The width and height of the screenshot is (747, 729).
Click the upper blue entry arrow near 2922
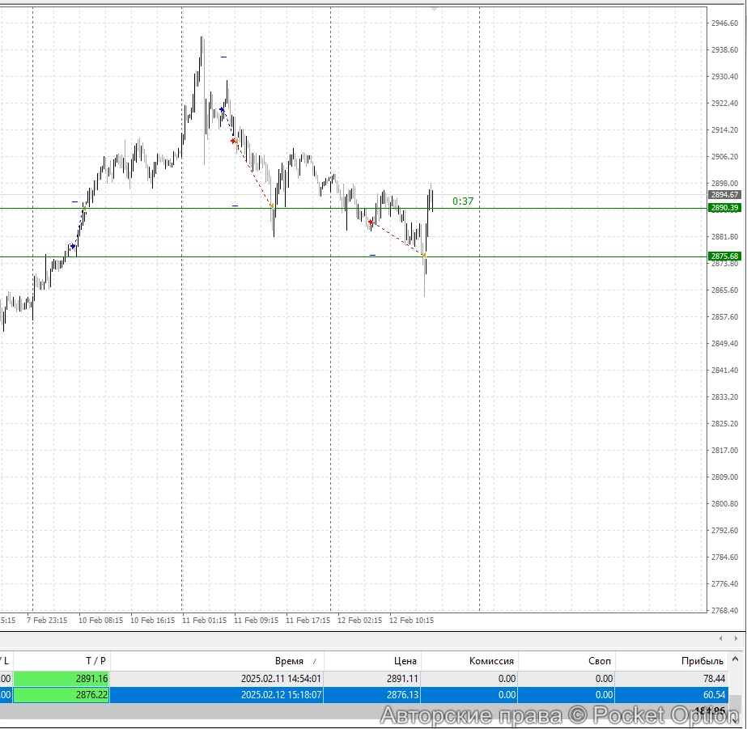pyautogui.click(x=222, y=108)
